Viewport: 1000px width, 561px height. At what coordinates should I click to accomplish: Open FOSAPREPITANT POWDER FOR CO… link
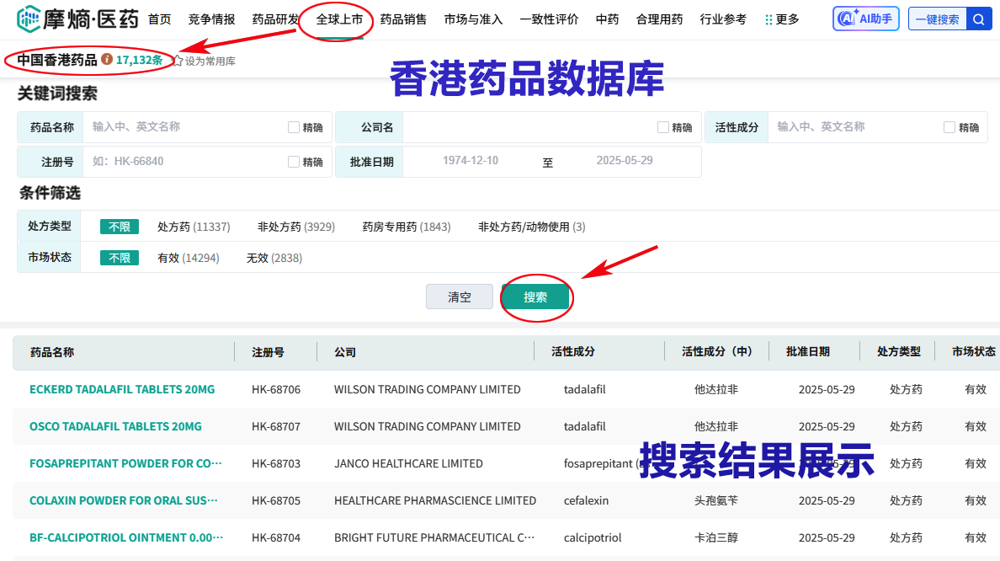pyautogui.click(x=125, y=463)
